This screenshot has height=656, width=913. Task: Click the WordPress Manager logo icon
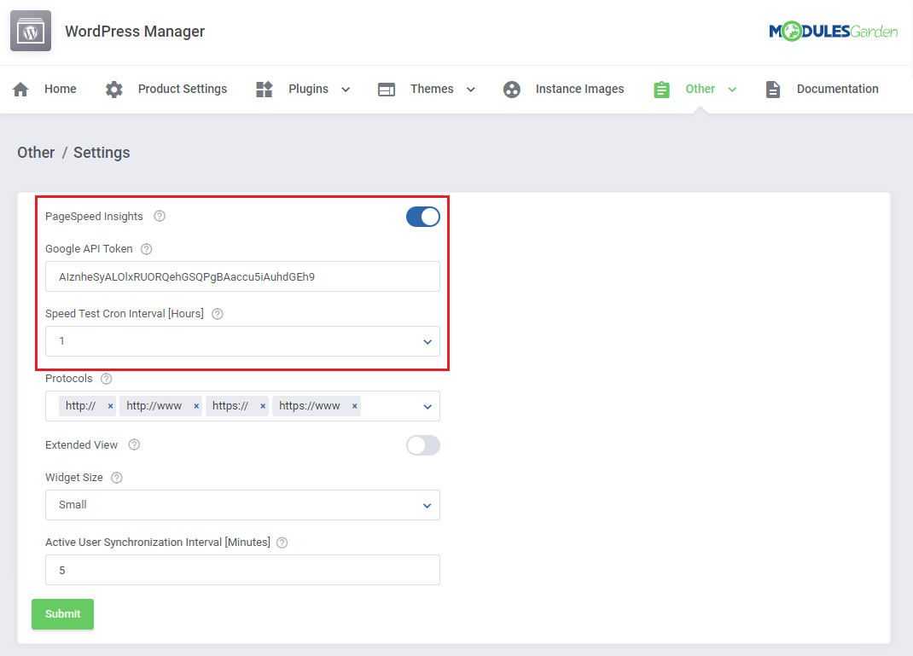pos(30,31)
